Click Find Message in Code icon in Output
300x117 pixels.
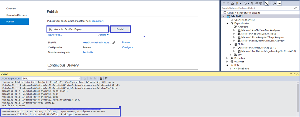coord(85,78)
